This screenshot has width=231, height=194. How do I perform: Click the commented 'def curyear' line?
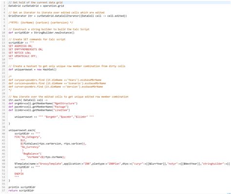[x=55, y=80]
